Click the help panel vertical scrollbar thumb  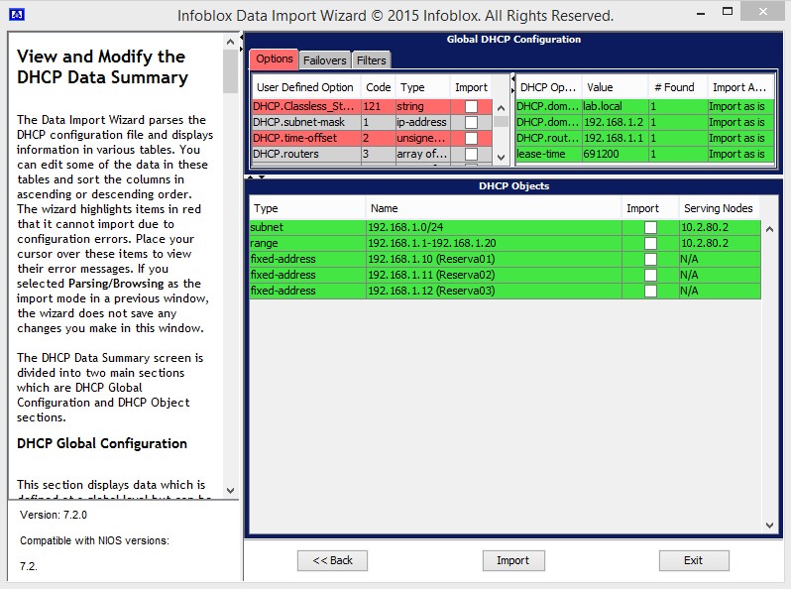pos(231,69)
